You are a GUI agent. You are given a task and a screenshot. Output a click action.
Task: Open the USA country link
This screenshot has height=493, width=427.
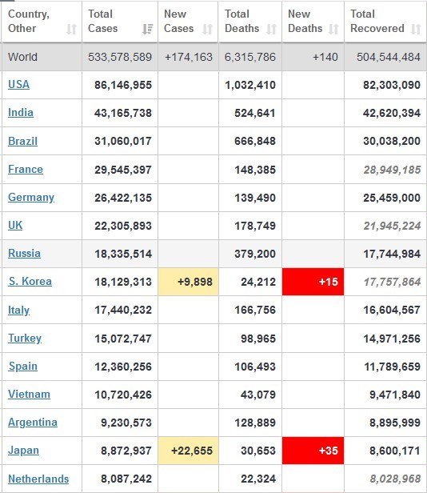click(x=19, y=84)
